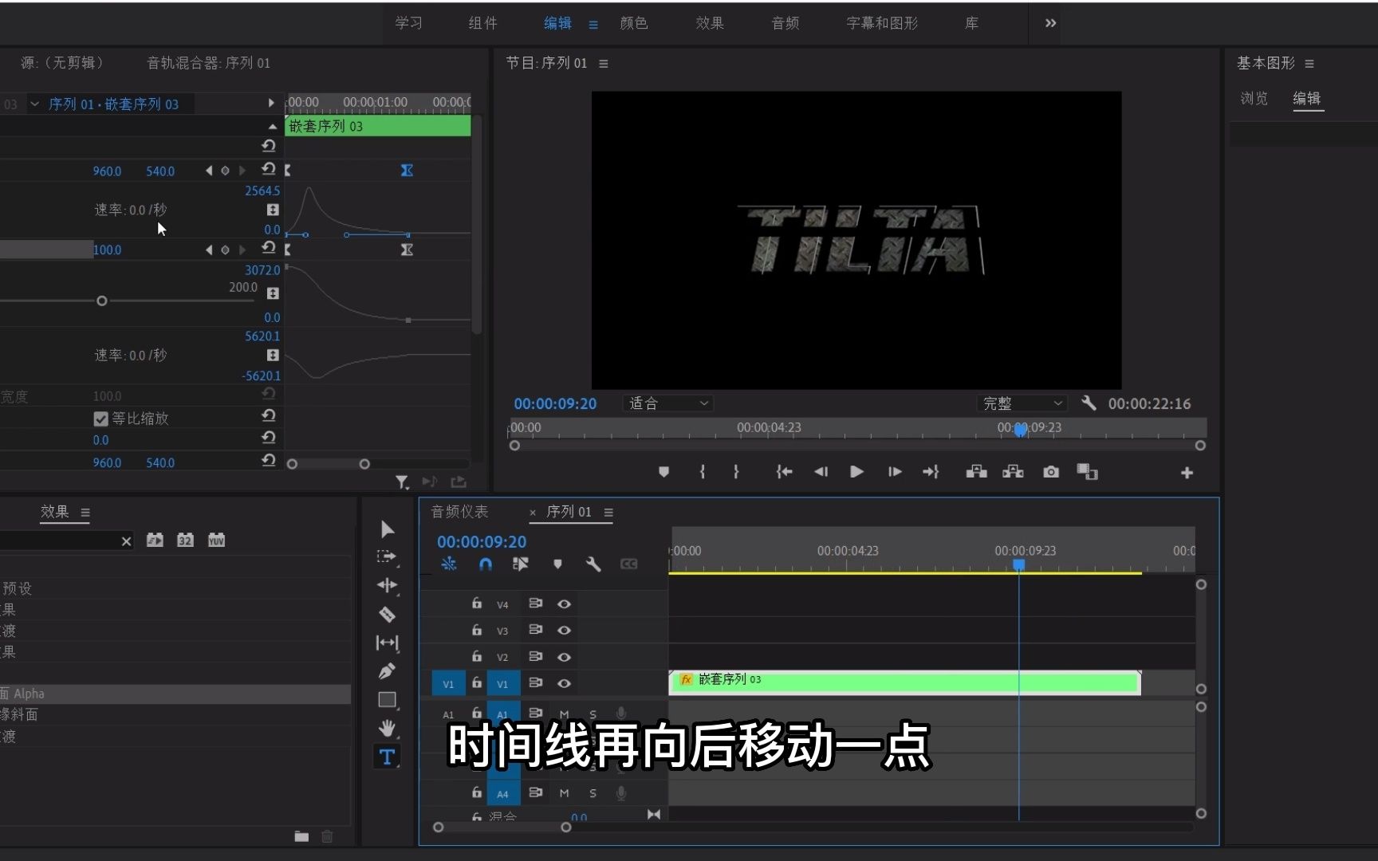Click scale value 100.0 field

[x=108, y=250]
